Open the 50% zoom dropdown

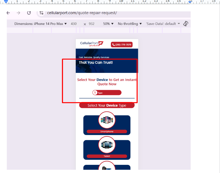click(x=108, y=24)
